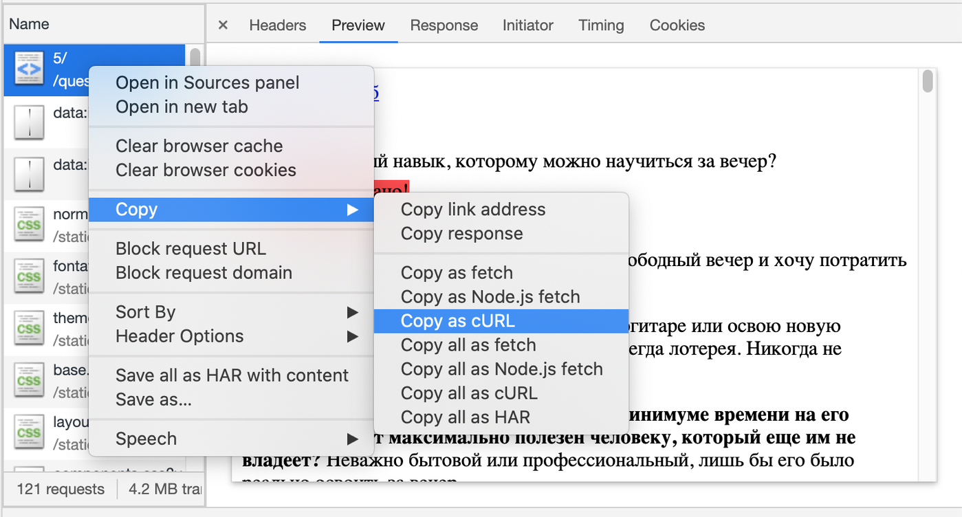Click the theme CSS file icon

coord(29,329)
